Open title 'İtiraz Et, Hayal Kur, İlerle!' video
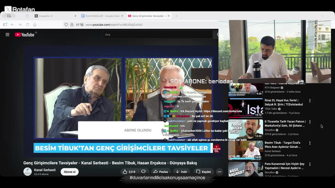This screenshot has height=188, width=335. coord(284,102)
